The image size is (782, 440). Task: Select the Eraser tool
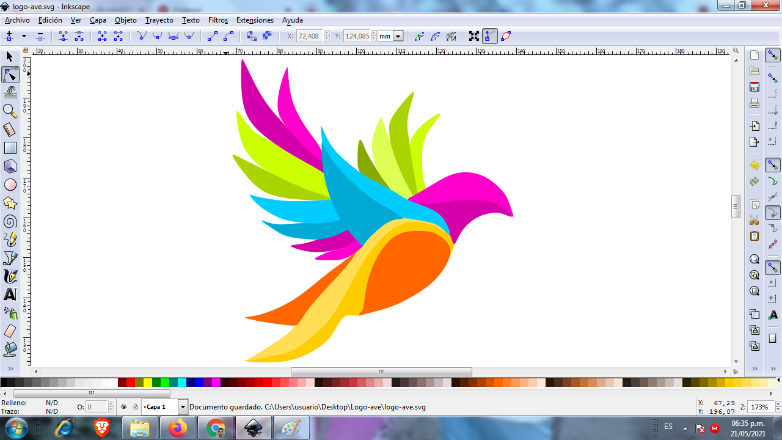point(10,331)
